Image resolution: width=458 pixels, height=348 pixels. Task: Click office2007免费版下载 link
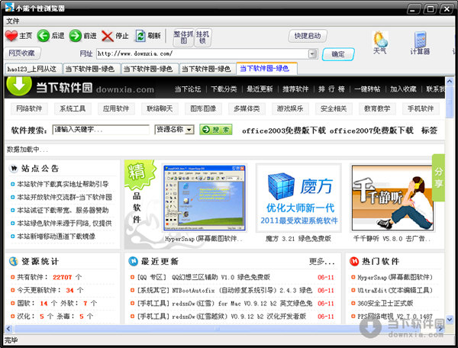click(x=372, y=130)
